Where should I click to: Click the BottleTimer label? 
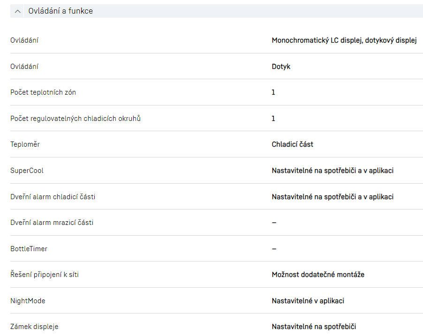tap(29, 249)
